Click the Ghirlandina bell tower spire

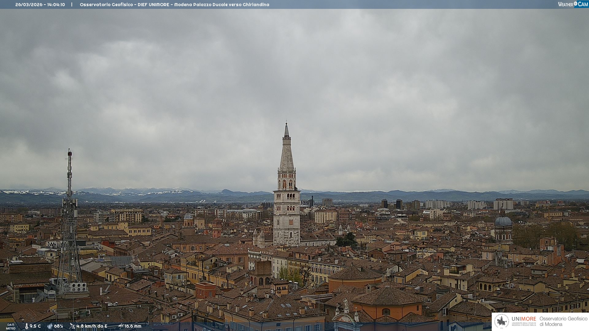point(287,153)
